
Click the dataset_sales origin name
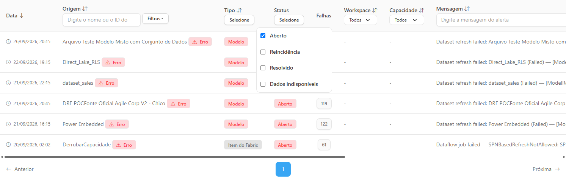(x=78, y=83)
